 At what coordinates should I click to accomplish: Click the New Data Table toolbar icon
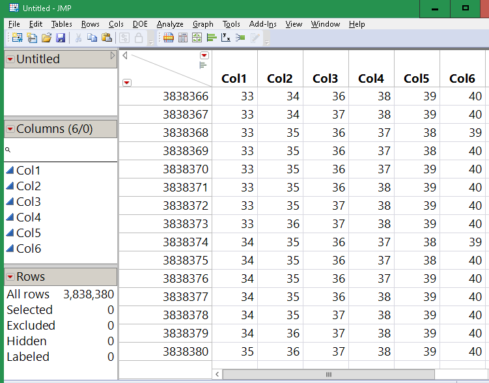[16, 38]
